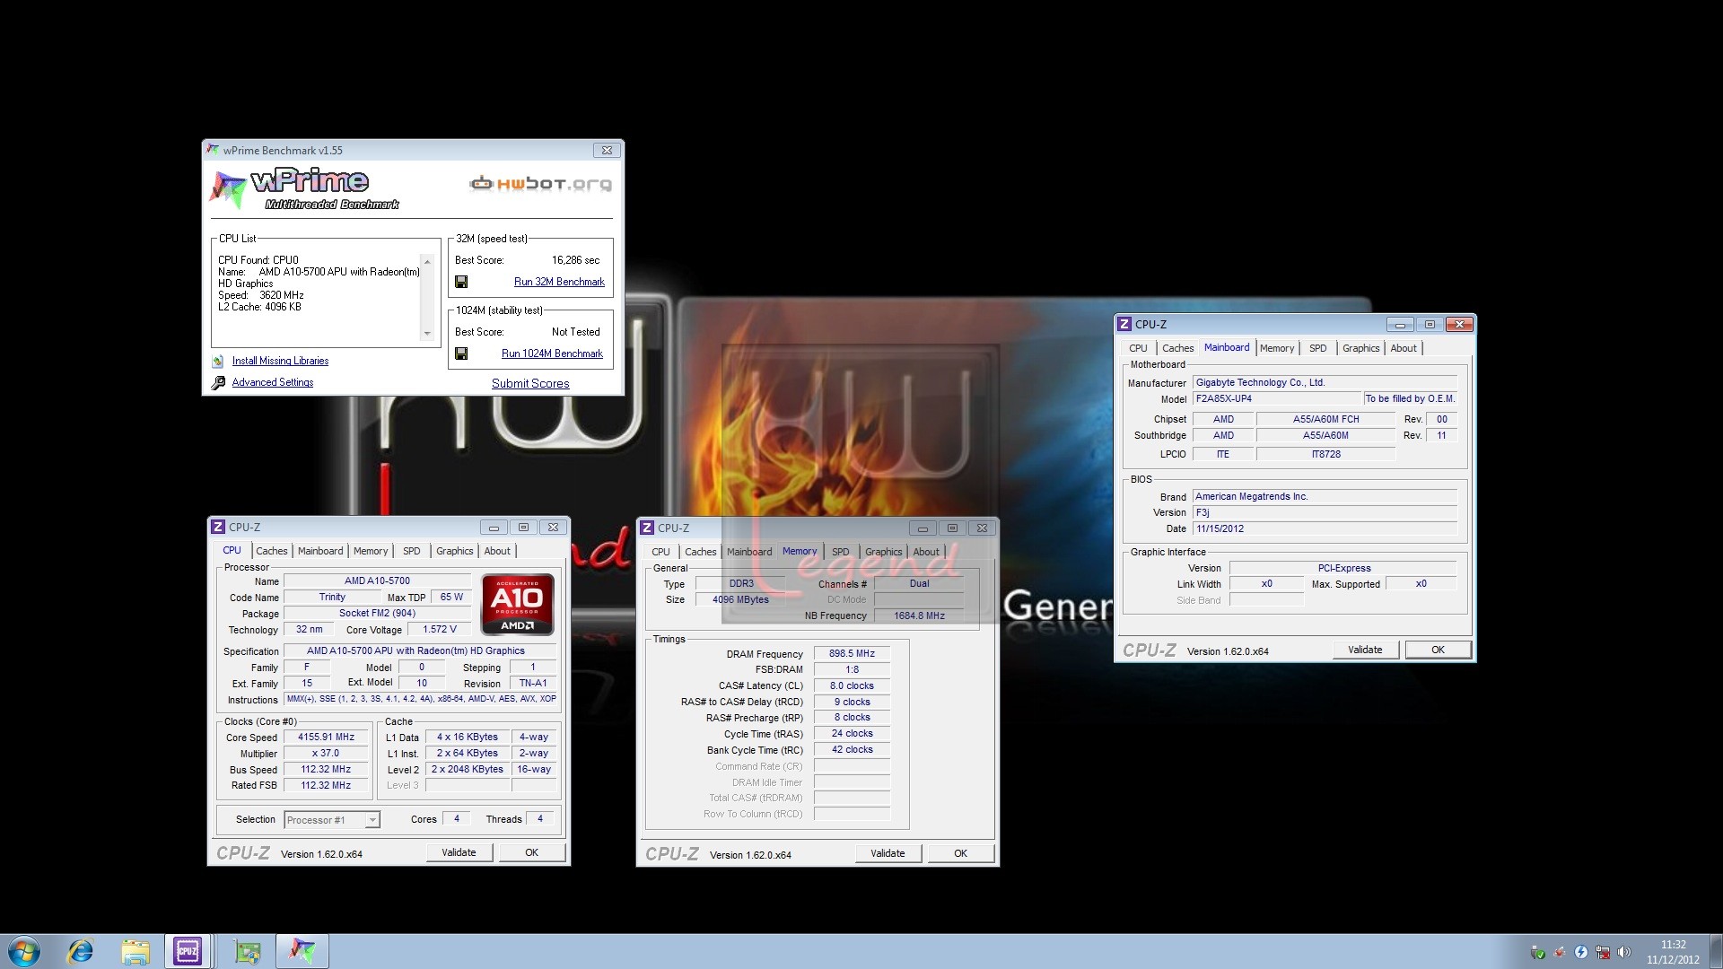Click the Install Missing Libraries icon
Image resolution: width=1723 pixels, height=969 pixels.
click(x=217, y=361)
